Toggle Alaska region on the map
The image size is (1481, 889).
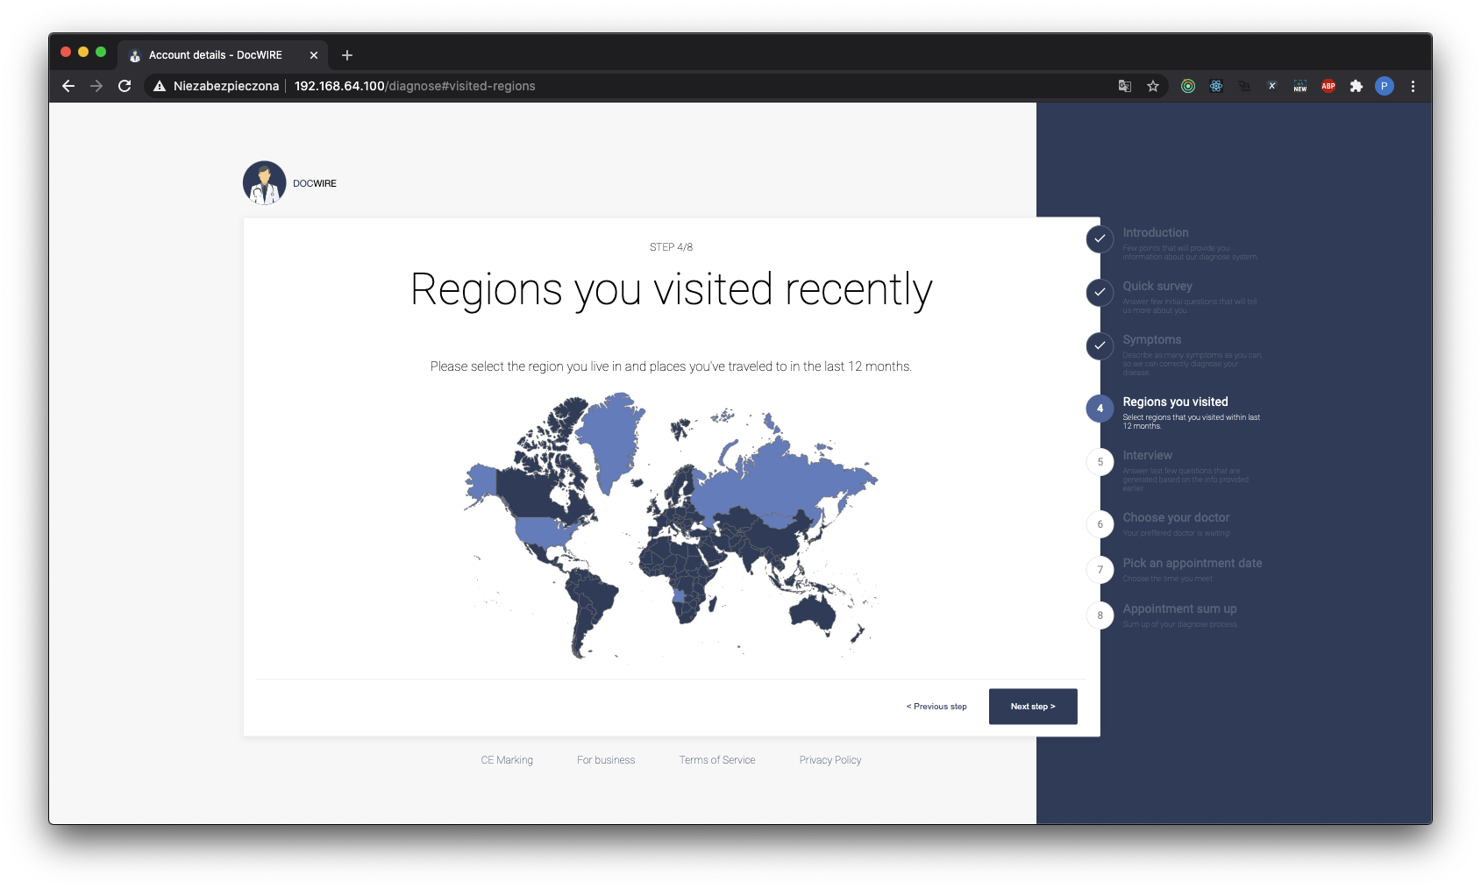[481, 480]
